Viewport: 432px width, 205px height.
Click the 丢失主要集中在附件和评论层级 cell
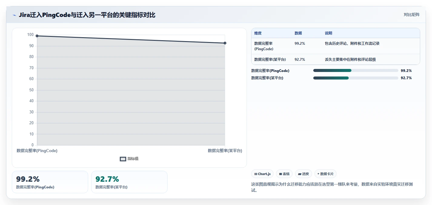pos(350,60)
